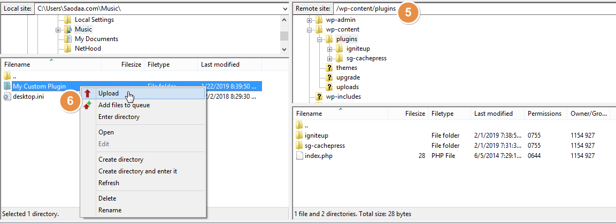Image resolution: width=616 pixels, height=223 pixels.
Task: Select the uploads folder in remote tree
Action: [347, 87]
